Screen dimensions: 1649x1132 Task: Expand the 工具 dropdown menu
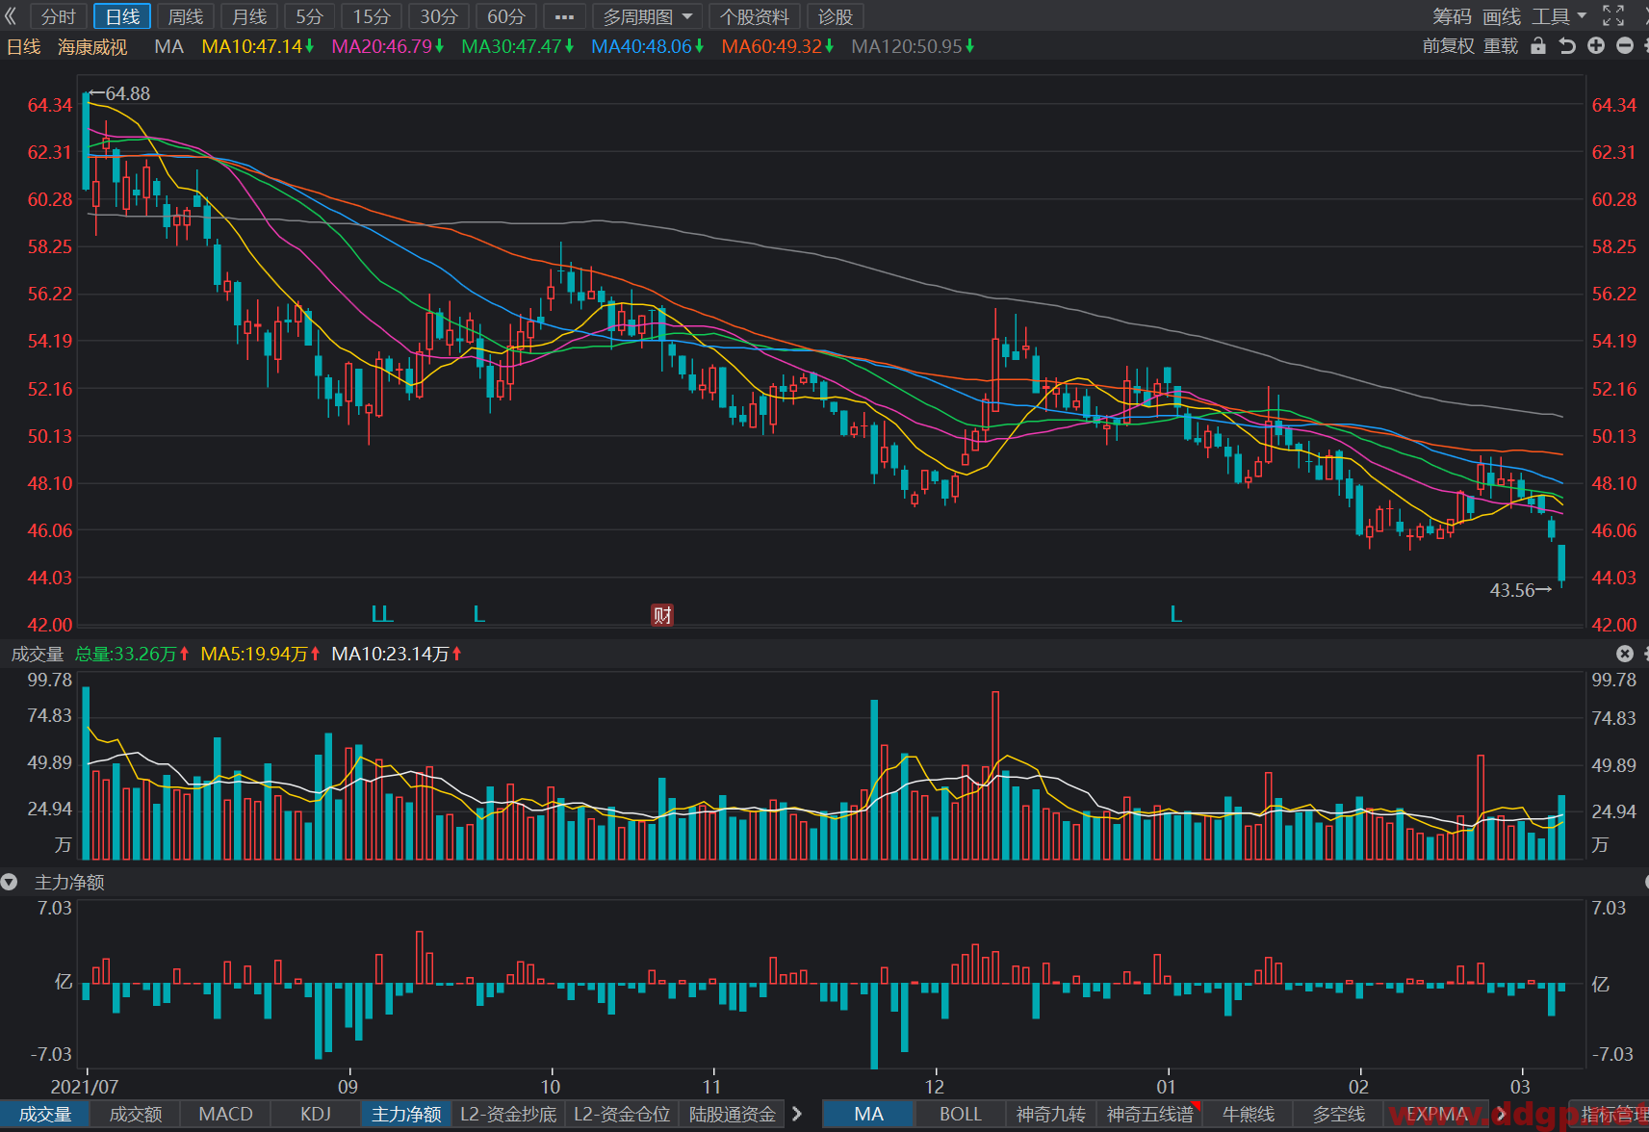[x=1559, y=16]
